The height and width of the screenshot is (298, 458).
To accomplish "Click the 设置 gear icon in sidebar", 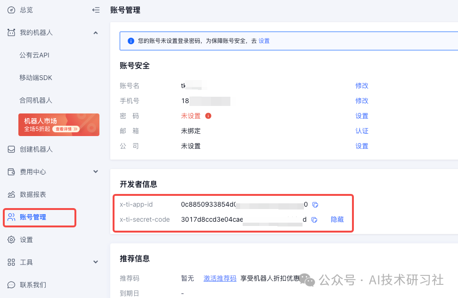I will pyautogui.click(x=11, y=240).
